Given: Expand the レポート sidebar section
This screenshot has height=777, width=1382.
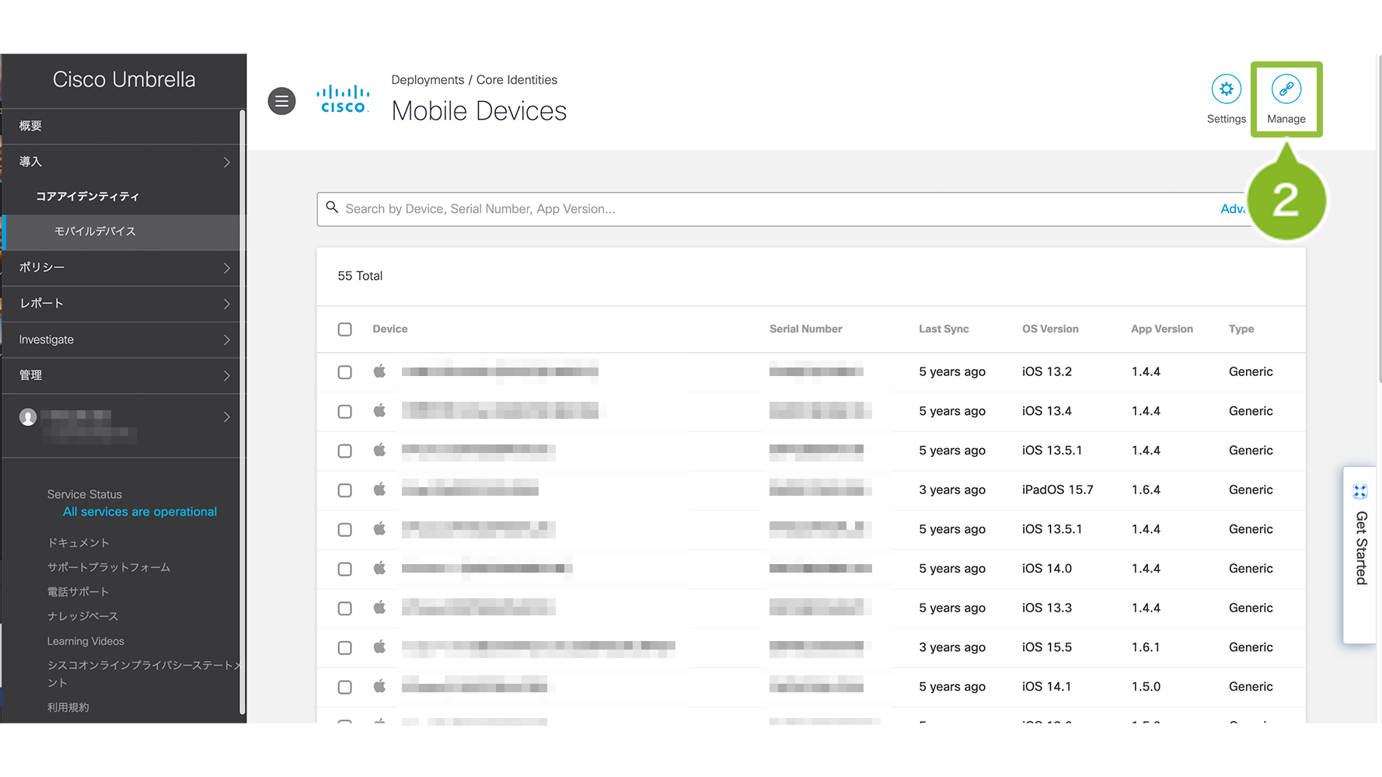Looking at the screenshot, I should click(x=124, y=303).
